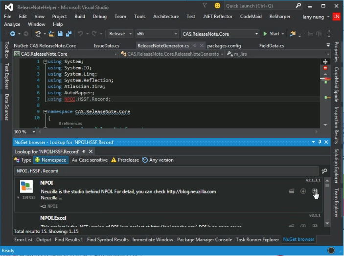
Task: Switch to the FieldData.cs tab
Action: [x=272, y=46]
